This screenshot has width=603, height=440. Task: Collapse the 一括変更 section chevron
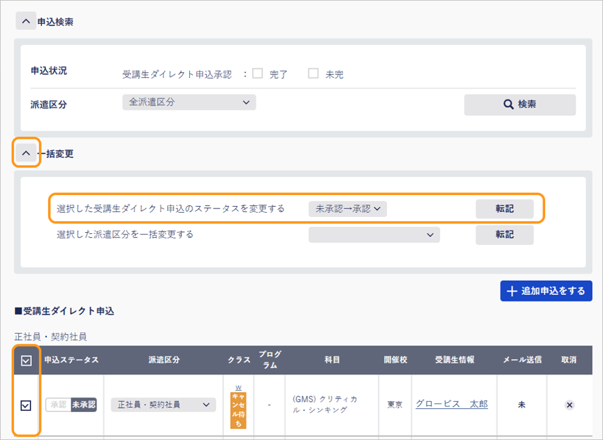coord(26,154)
